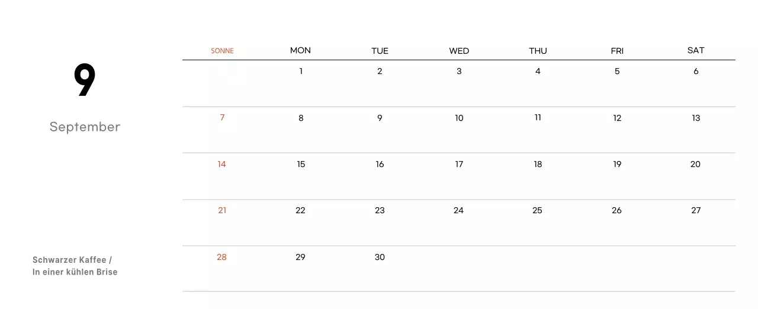Pick September 1 on the calendar
This screenshot has height=309, width=758.
(x=301, y=72)
